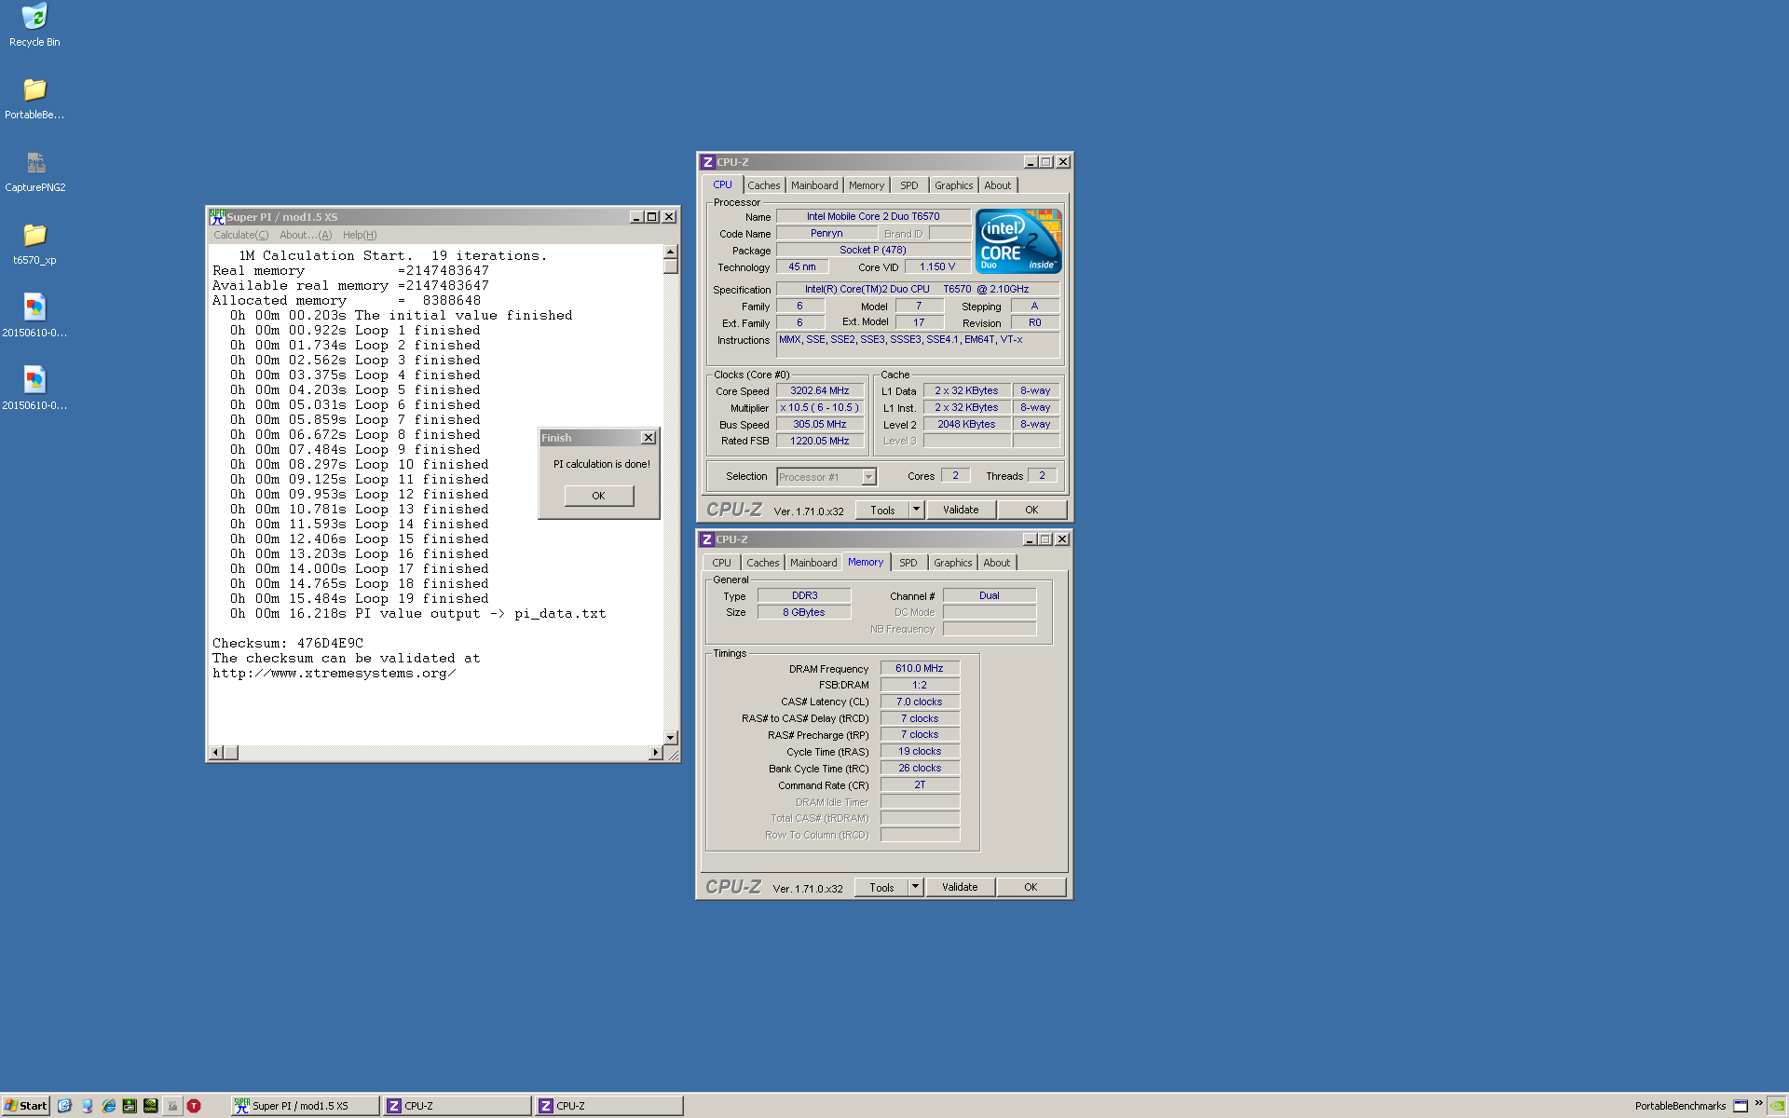Click the window icon next to PortableBenchmarks
The width and height of the screenshot is (1789, 1118).
(x=1740, y=1106)
